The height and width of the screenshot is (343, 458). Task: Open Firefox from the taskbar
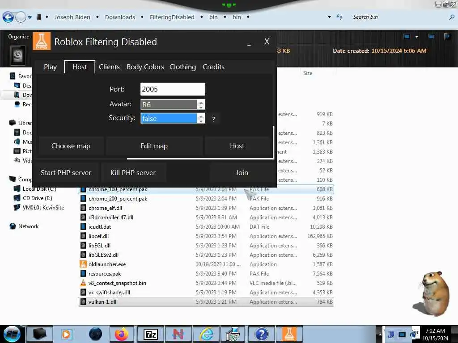[122, 334]
